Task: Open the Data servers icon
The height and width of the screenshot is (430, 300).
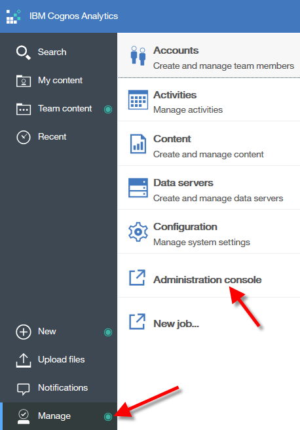Action: [138, 187]
